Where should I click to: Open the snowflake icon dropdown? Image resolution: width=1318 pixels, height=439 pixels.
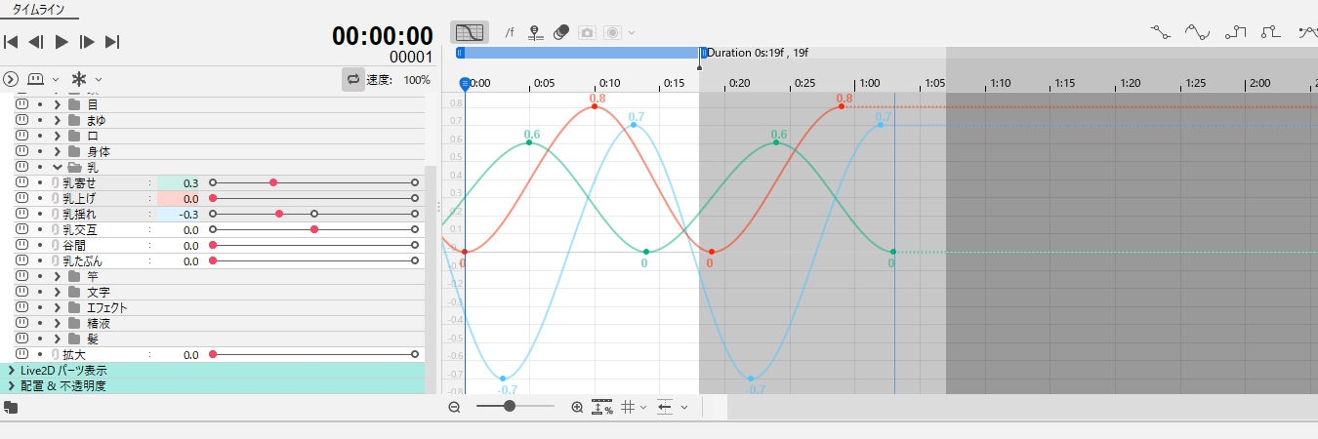(87, 79)
